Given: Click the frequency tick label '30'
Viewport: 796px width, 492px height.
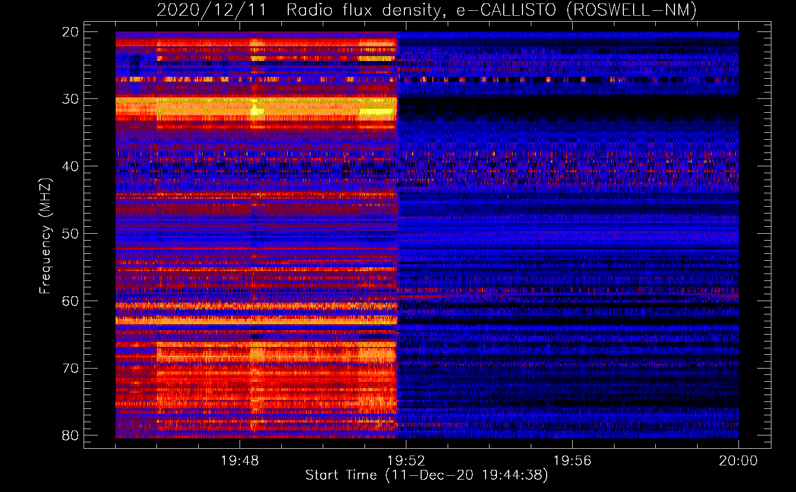Looking at the screenshot, I should [70, 99].
